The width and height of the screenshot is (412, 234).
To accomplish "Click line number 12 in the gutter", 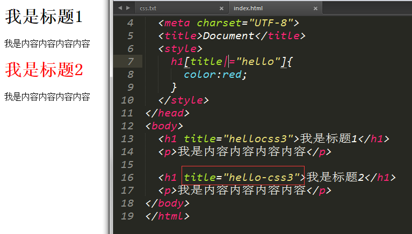I will click(x=127, y=126).
